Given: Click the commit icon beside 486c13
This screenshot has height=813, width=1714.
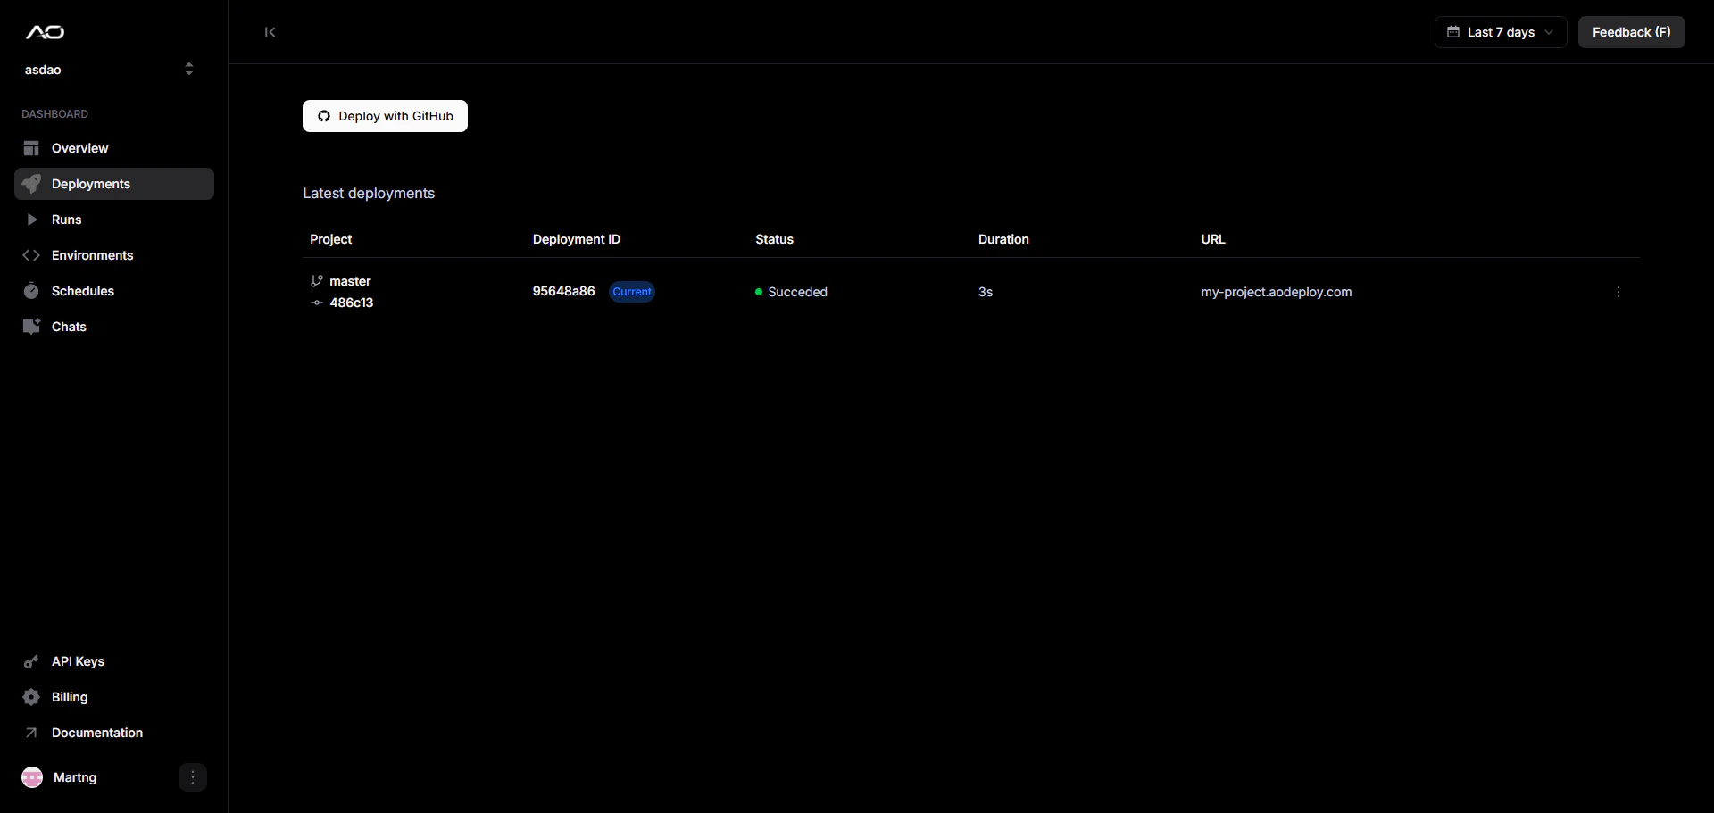Looking at the screenshot, I should [317, 303].
